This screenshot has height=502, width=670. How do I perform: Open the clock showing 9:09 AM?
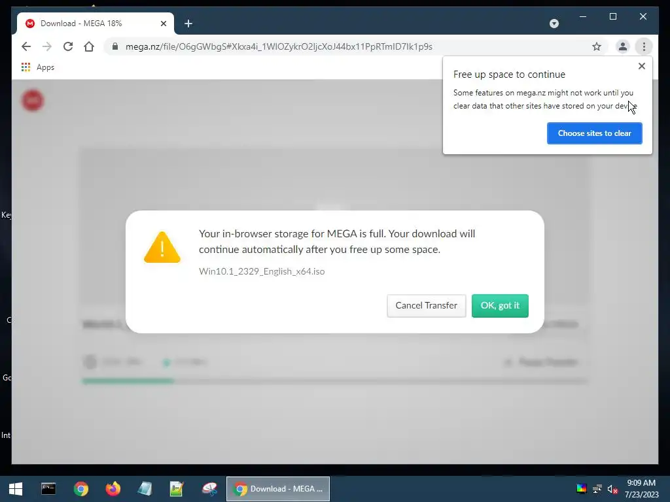click(x=641, y=489)
